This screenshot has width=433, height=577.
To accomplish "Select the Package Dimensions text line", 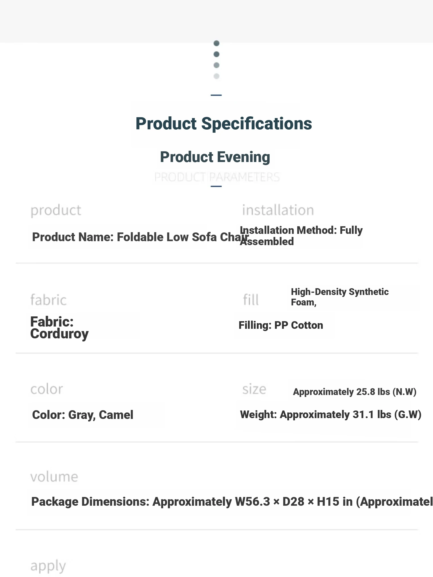I will pyautogui.click(x=231, y=502).
